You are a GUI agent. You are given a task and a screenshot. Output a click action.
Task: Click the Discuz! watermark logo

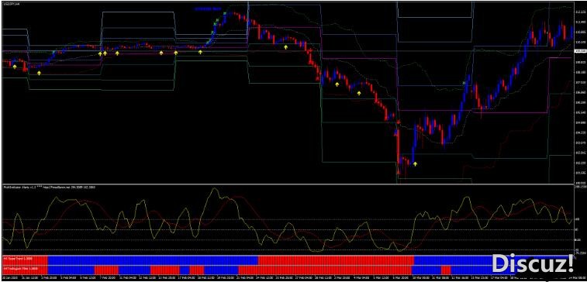[x=533, y=263]
